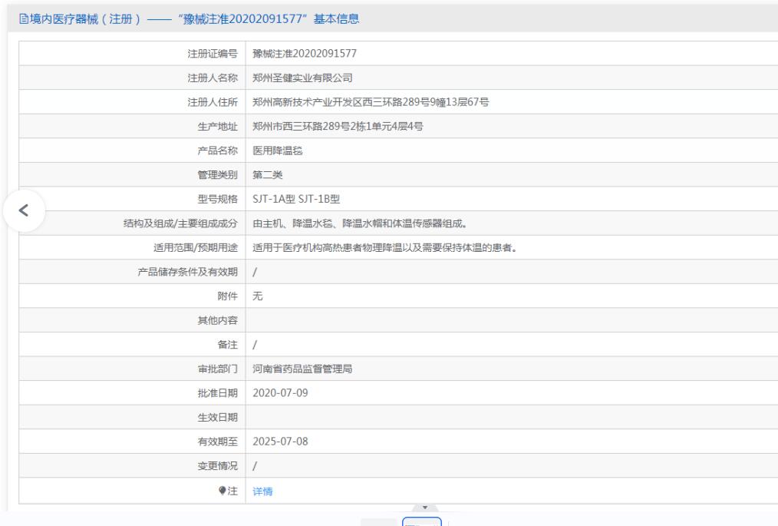
Task: Select expiry date 2025-07-08
Action: coord(280,442)
